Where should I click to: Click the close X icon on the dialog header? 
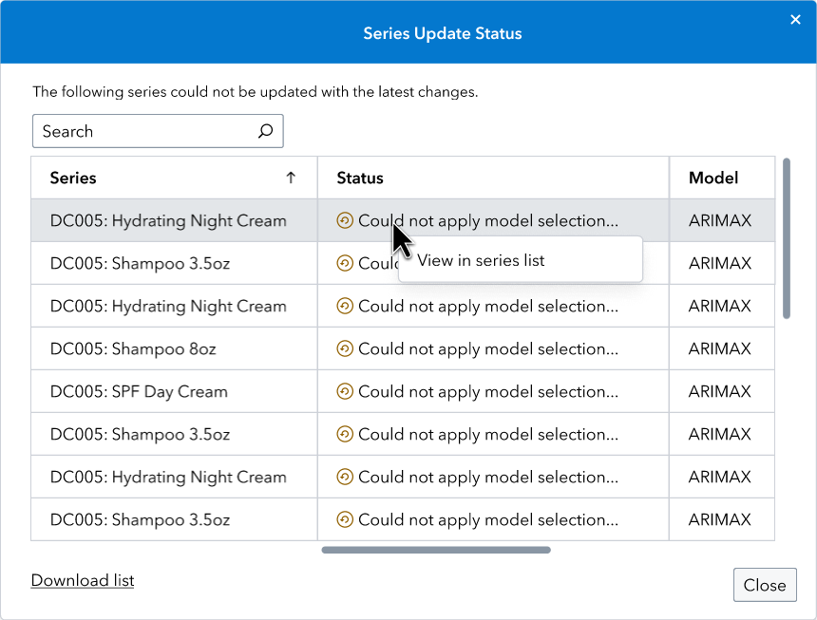795,19
